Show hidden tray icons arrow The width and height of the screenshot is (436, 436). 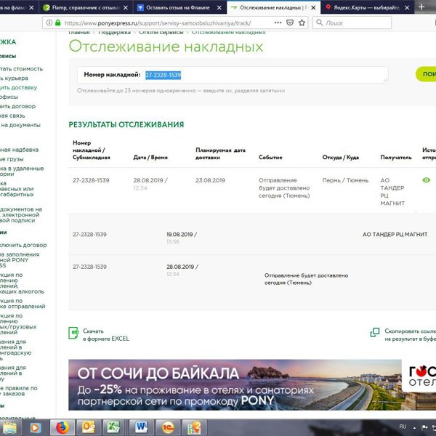coord(414,428)
